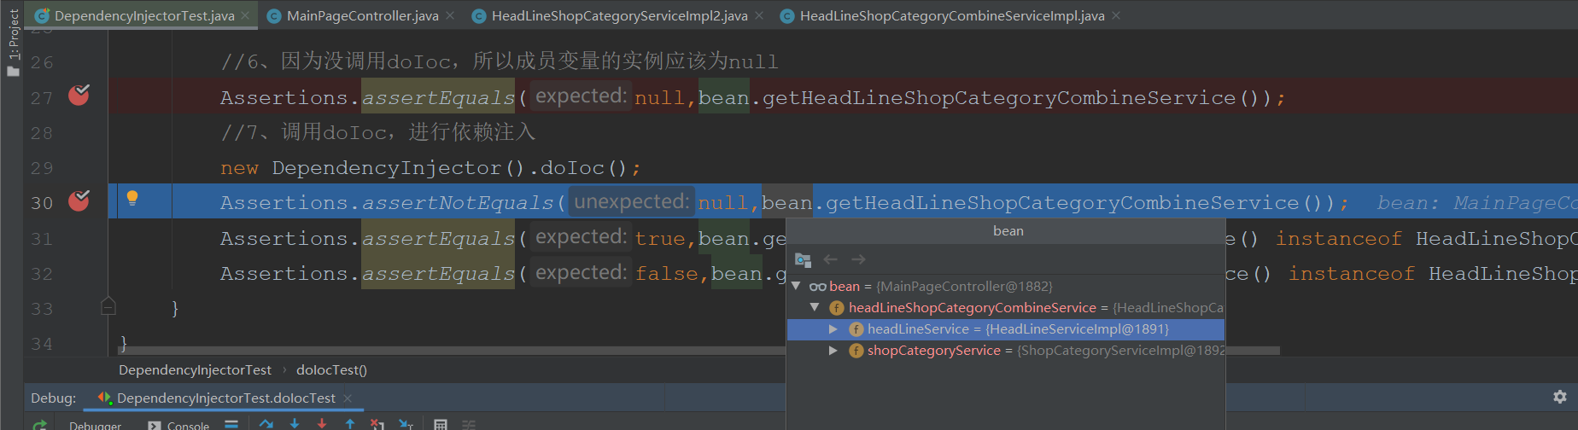
Task: Click field icon of headLineShopCategoryCombineService
Action: click(x=837, y=307)
